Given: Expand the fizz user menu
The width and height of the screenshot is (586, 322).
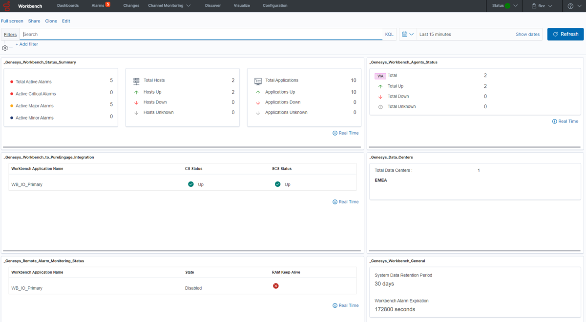Looking at the screenshot, I should tap(542, 6).
